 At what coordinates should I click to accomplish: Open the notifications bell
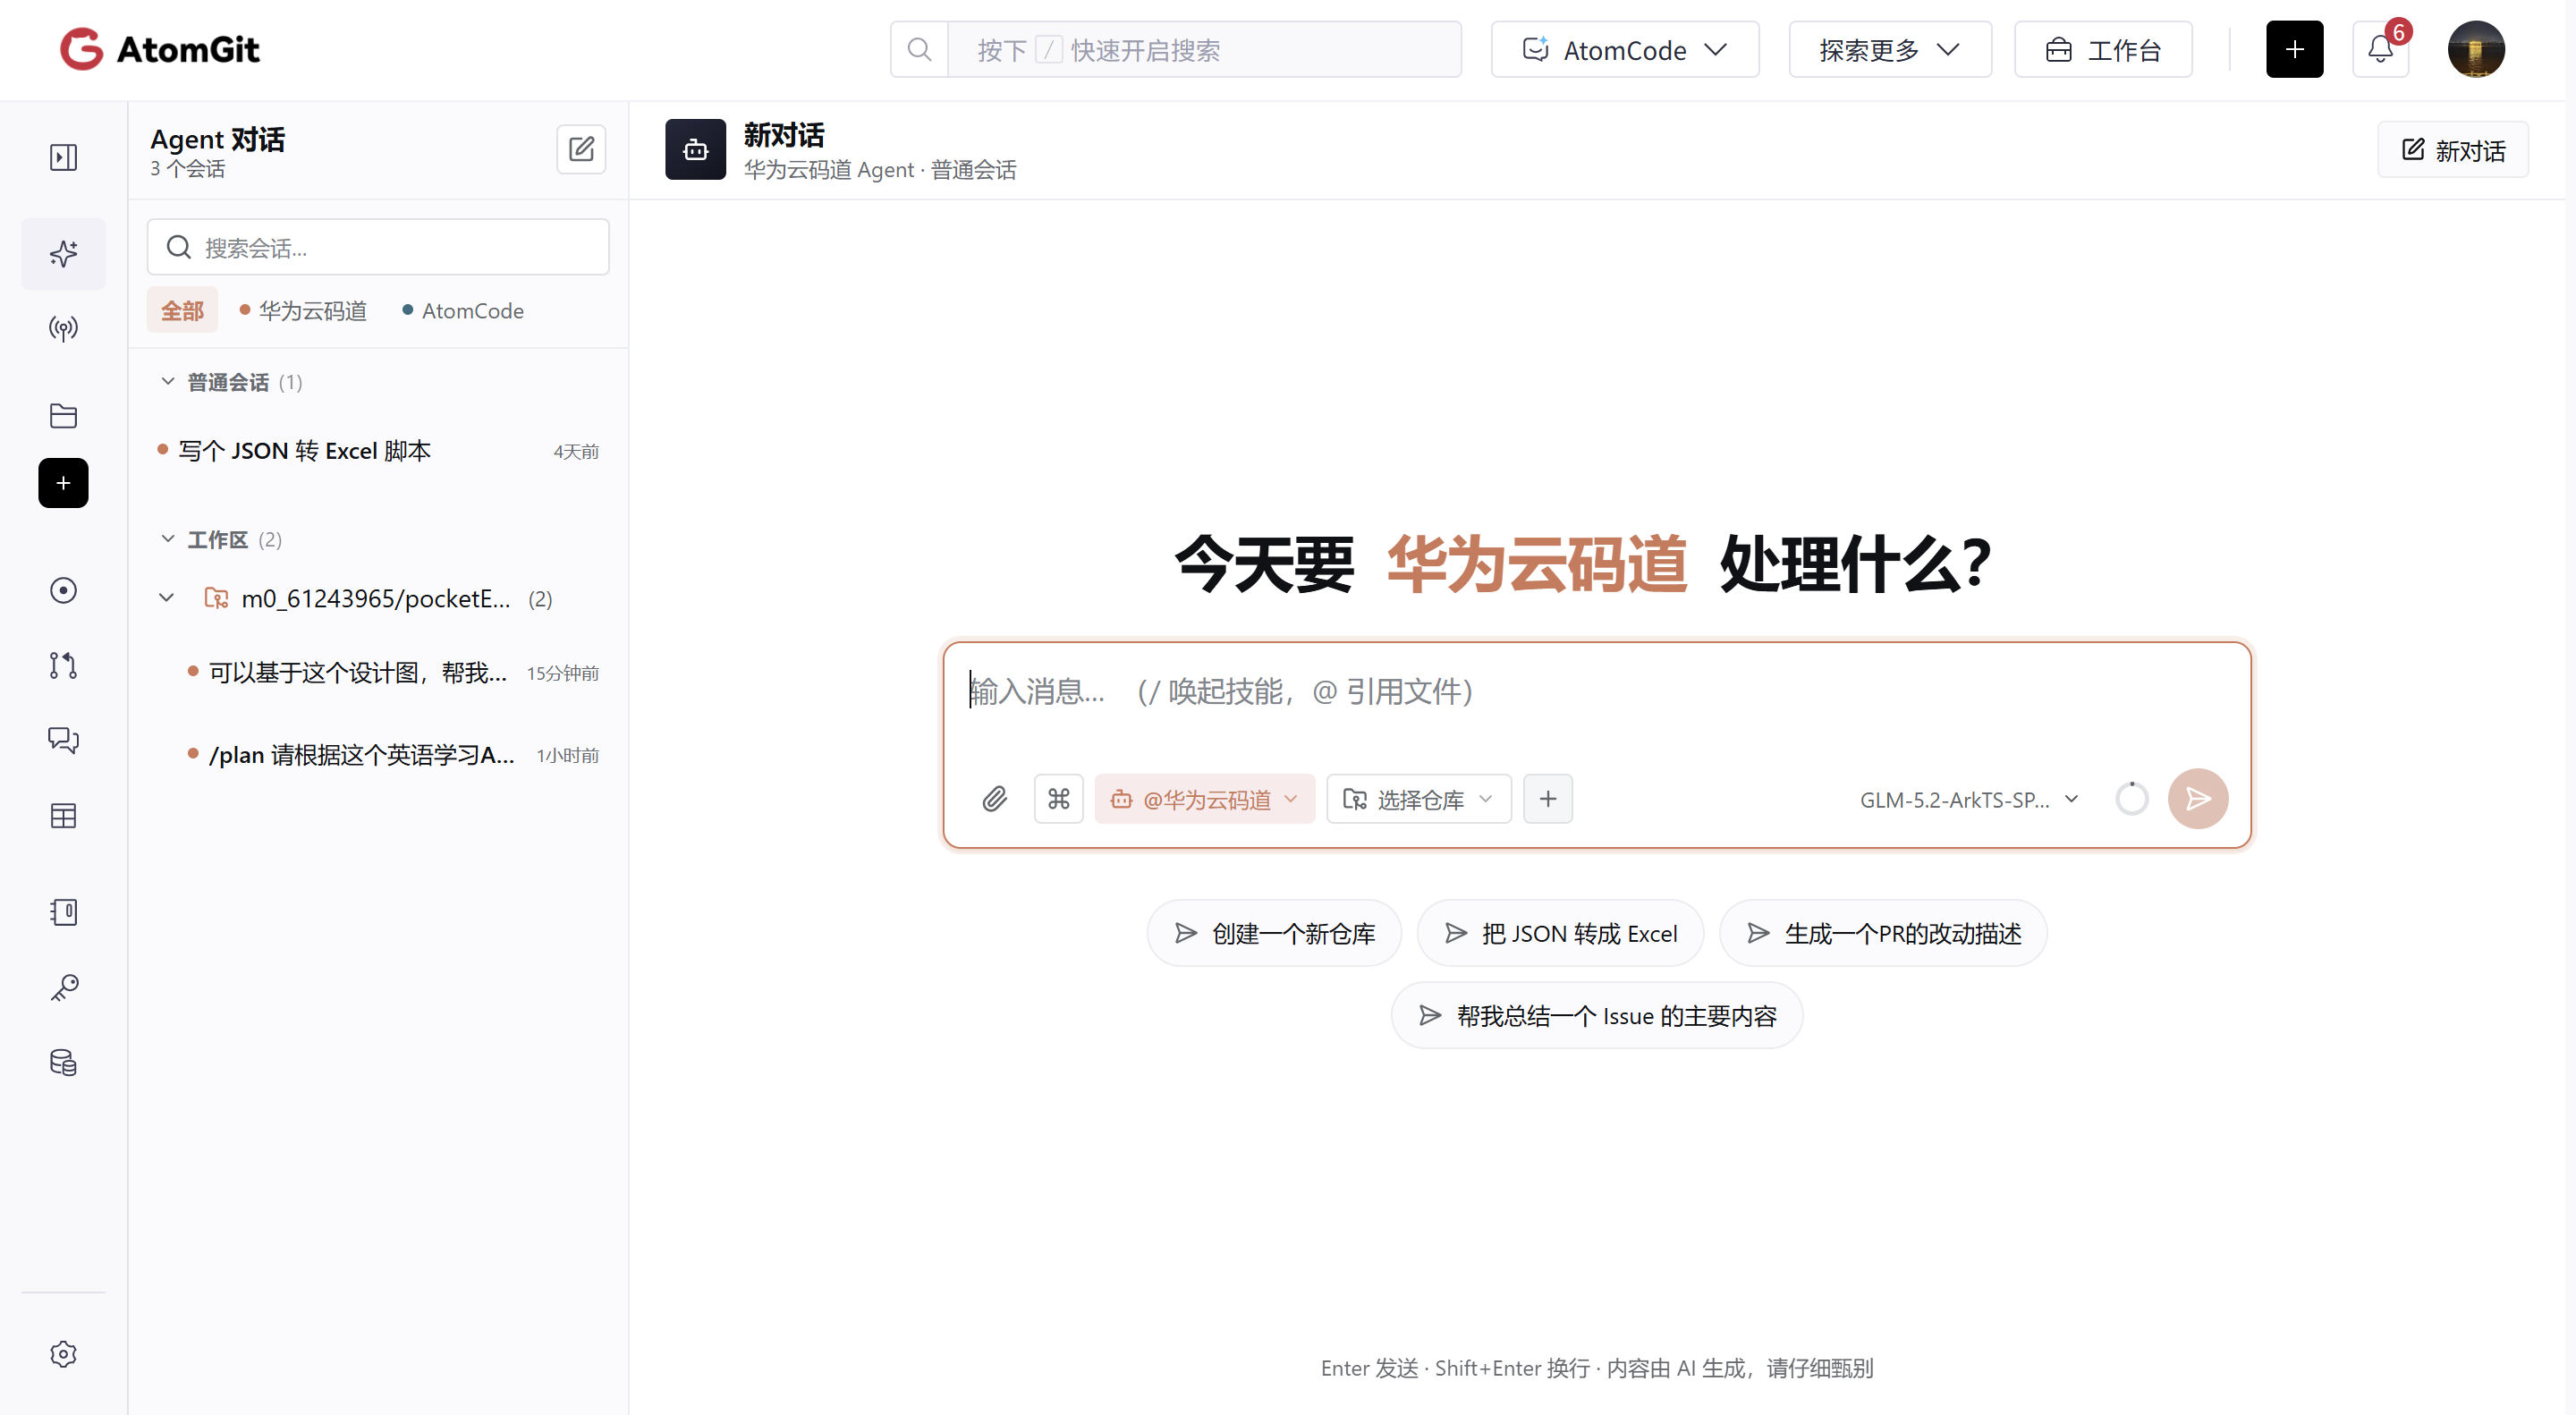tap(2381, 49)
